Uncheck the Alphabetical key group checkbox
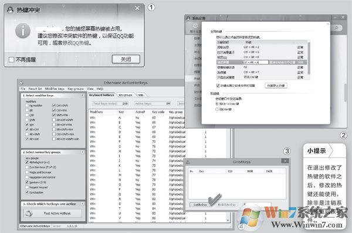This screenshot has height=233, width=352. point(27,162)
